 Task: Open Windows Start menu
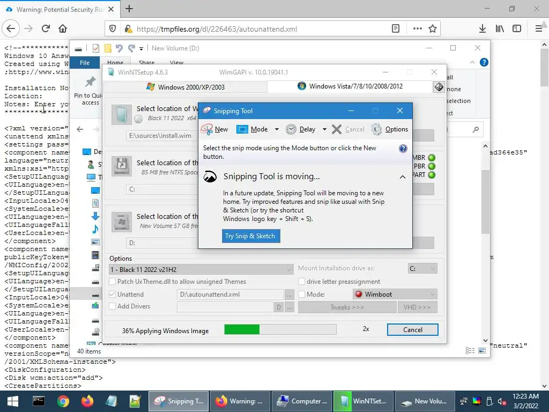pyautogui.click(x=13, y=401)
